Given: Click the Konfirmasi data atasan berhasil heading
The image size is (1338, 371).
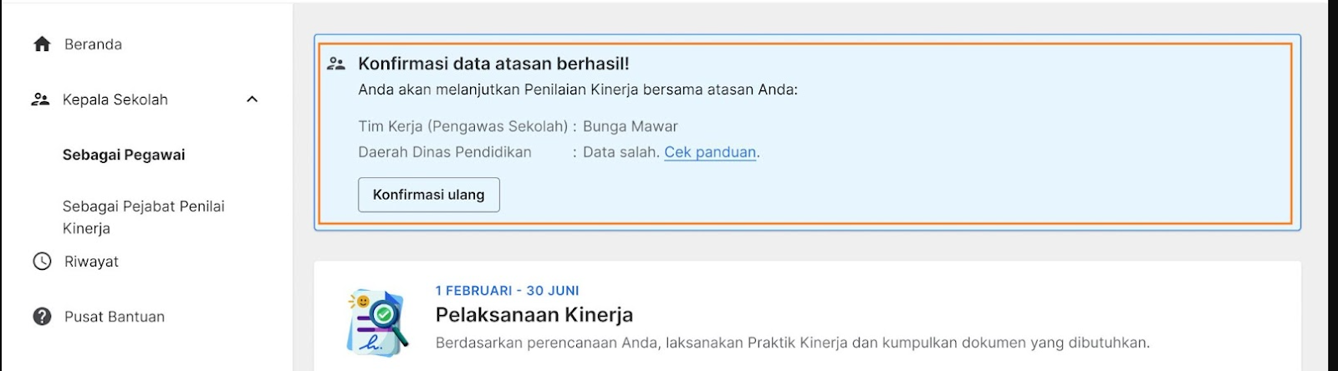Looking at the screenshot, I should (493, 64).
